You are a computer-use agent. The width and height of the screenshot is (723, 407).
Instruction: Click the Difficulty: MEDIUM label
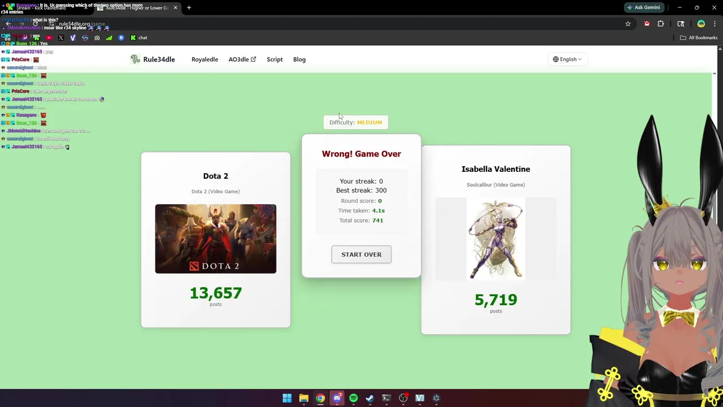[356, 122]
